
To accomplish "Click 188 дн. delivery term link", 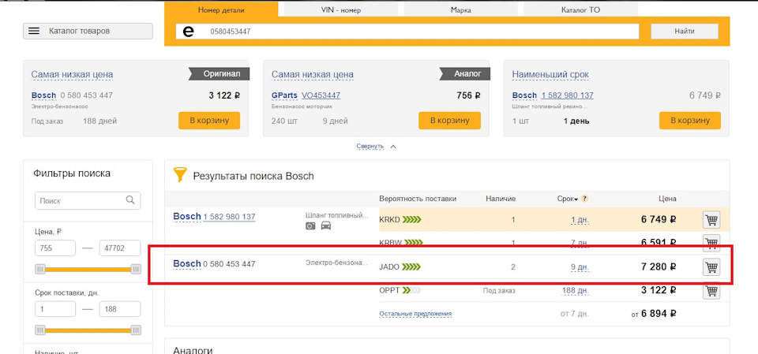I will point(576,291).
